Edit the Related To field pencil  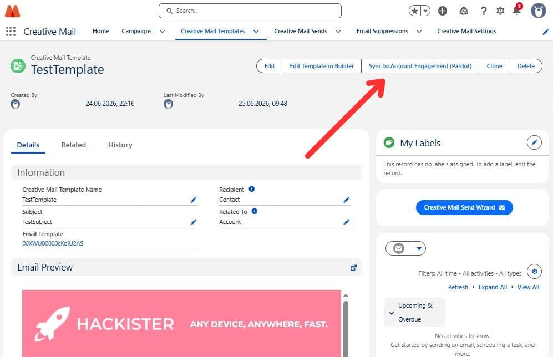point(346,222)
